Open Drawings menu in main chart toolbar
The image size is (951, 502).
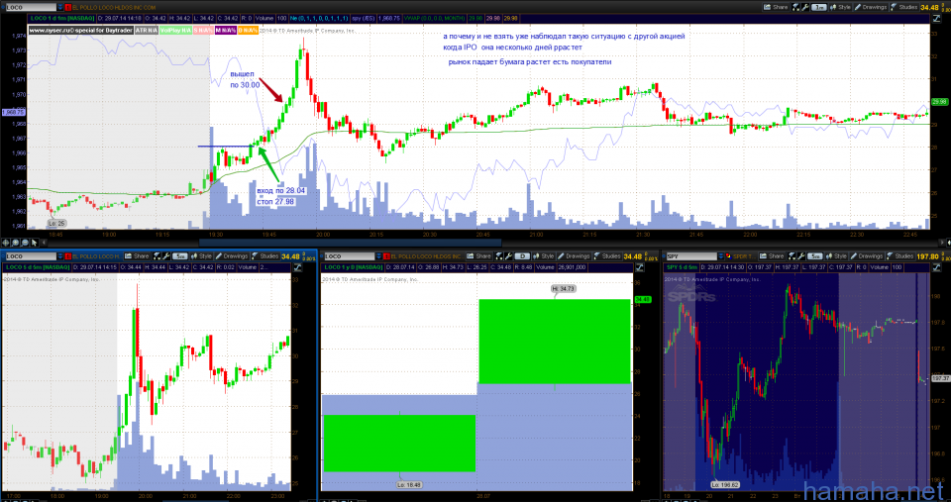tap(871, 7)
